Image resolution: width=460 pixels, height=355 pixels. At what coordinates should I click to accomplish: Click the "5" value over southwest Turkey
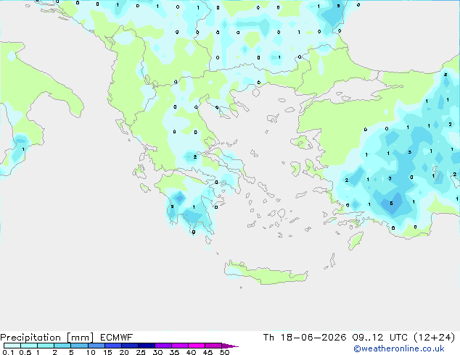391,204
